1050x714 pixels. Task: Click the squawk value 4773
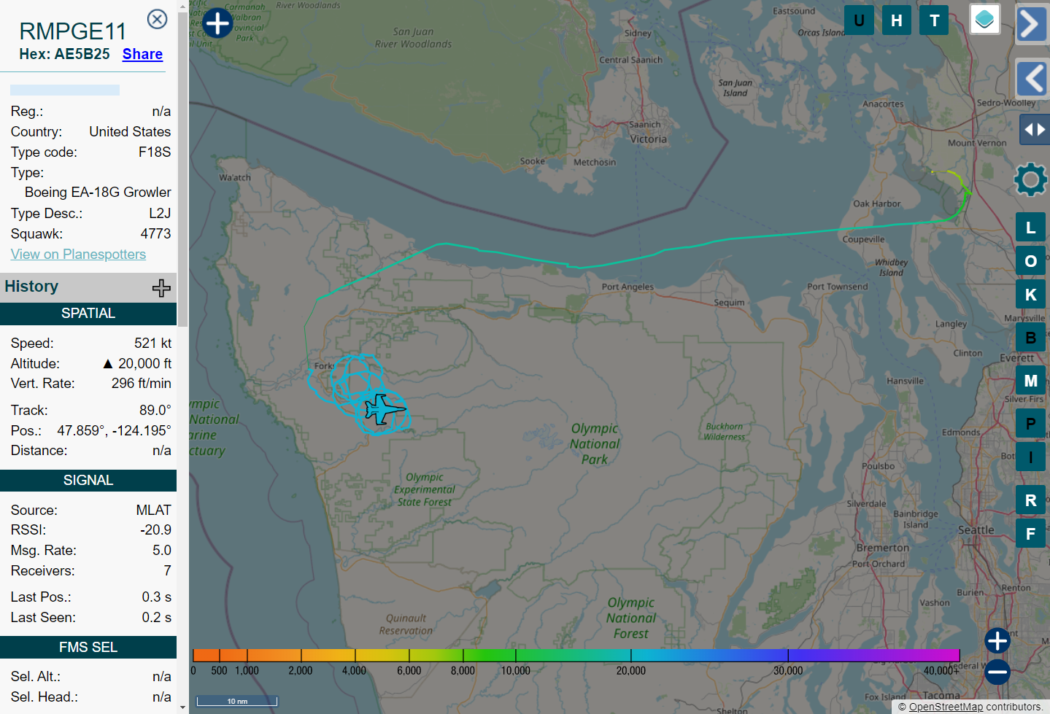[x=155, y=234]
